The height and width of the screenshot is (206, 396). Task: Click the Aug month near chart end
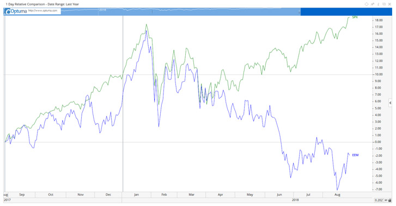(337, 195)
